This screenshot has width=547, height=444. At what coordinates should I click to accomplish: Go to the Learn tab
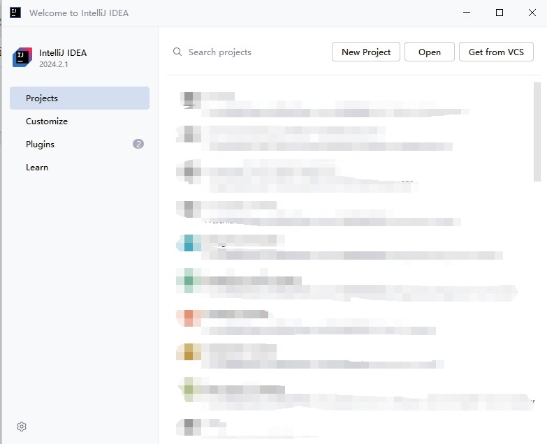[x=80, y=167]
